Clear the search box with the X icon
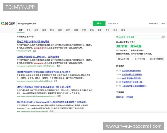This screenshot has height=133, width=167. click(x=90, y=24)
